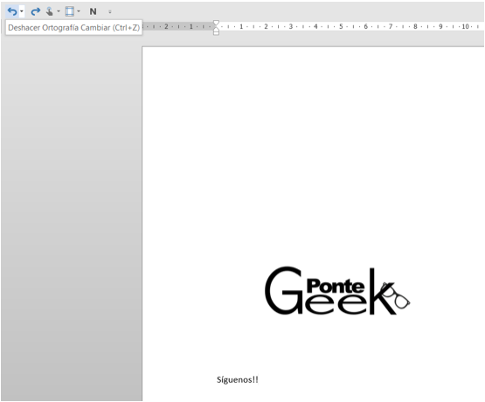Click the ruler at the 10 mark
The image size is (485, 402).
coord(465,26)
